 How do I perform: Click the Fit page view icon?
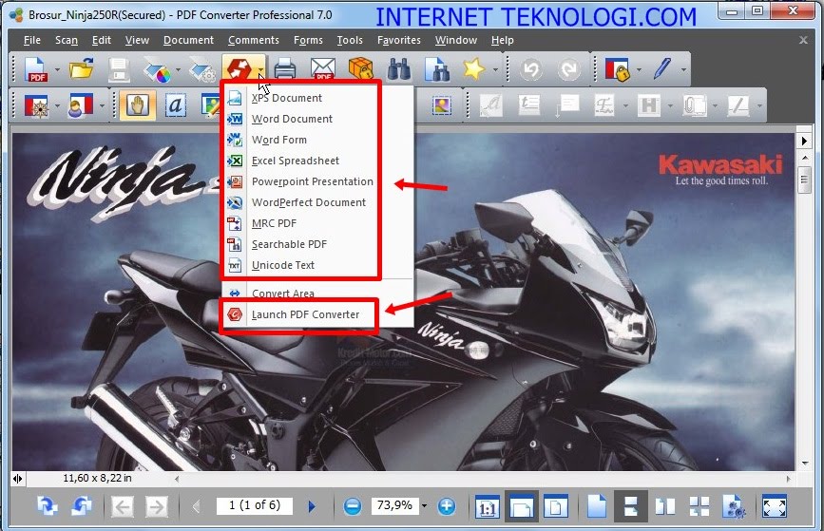tap(556, 507)
